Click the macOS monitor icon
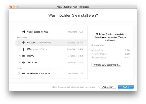146x104 pixels. (x=24, y=56)
